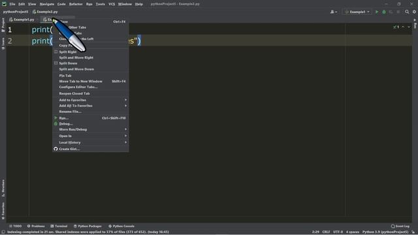Open the File menu
The width and height of the screenshot is (418, 235).
(12, 4)
